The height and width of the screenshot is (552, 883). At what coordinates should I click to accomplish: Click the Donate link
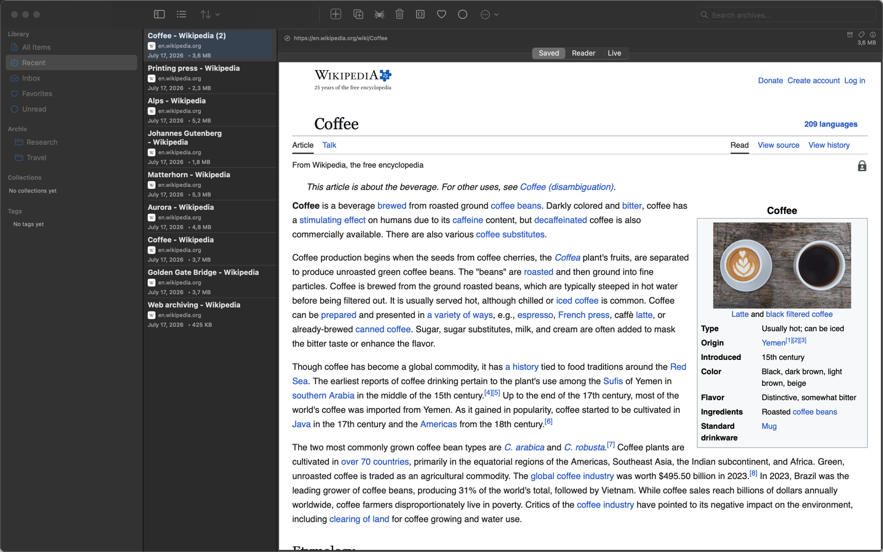770,81
